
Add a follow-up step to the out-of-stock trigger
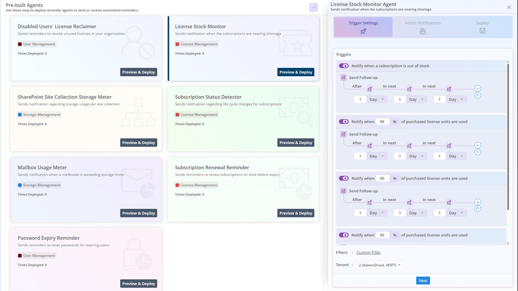478,89
